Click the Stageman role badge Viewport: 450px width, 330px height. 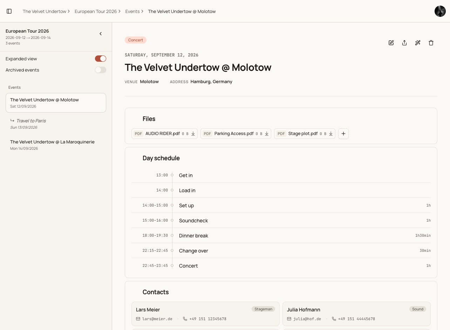pos(263,309)
